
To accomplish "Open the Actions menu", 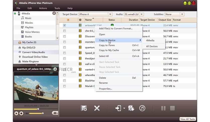I will pyautogui.click(x=43, y=8).
